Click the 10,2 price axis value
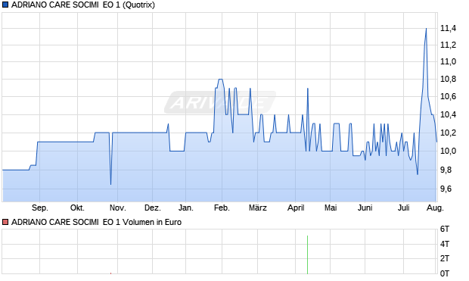Screen dimensions: 469x281 (x=448, y=133)
